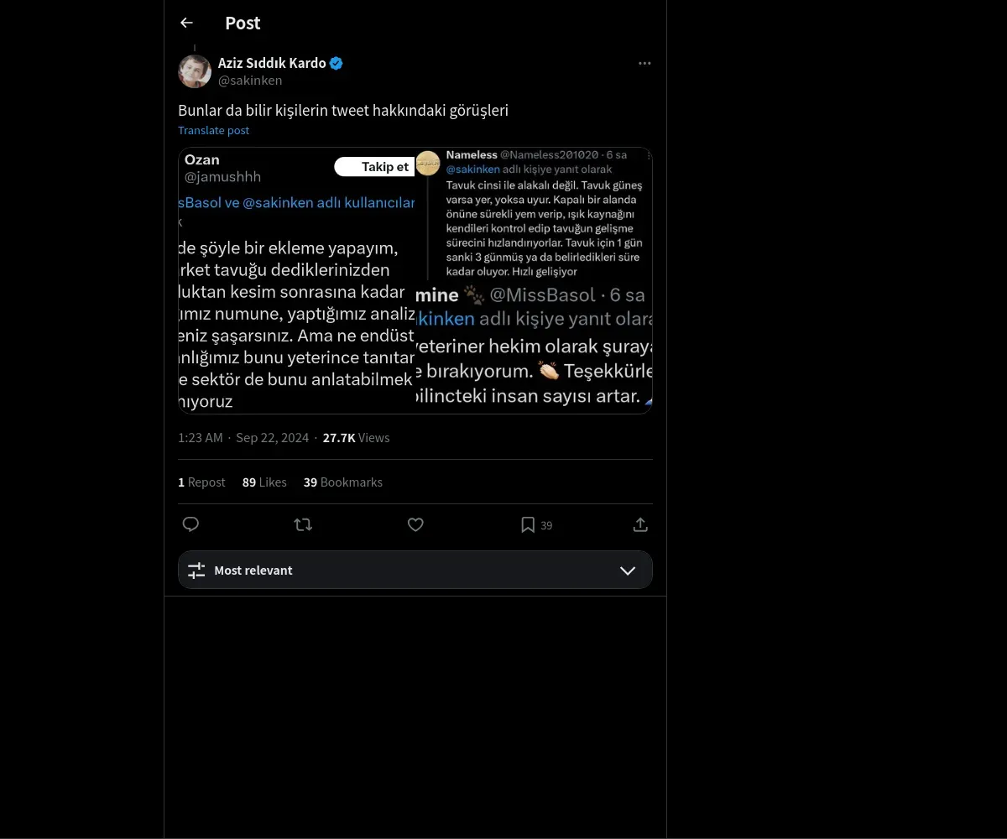Screen dimensions: 1007x839
Task: Open the 39 Bookmarks count
Action: click(x=343, y=482)
